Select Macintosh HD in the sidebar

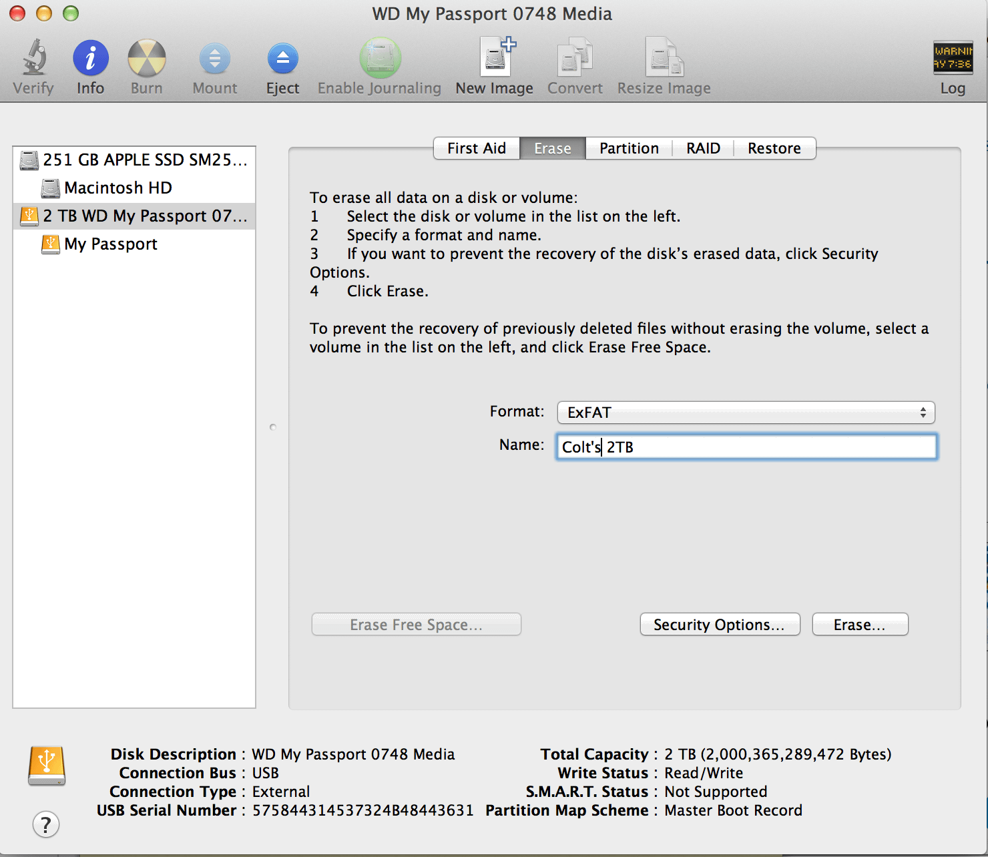click(117, 188)
